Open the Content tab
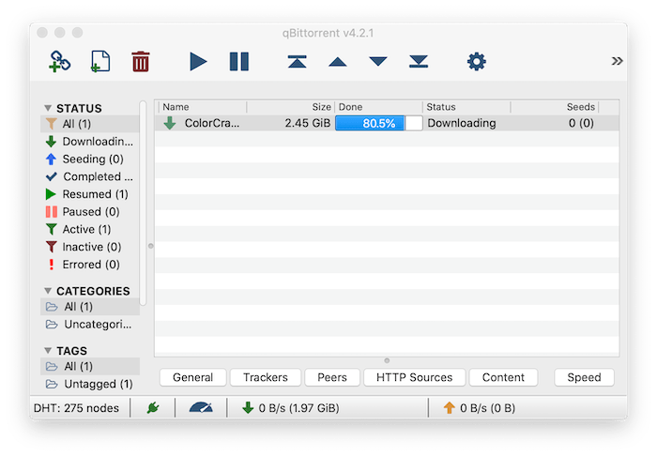This screenshot has height=456, width=657. point(503,378)
